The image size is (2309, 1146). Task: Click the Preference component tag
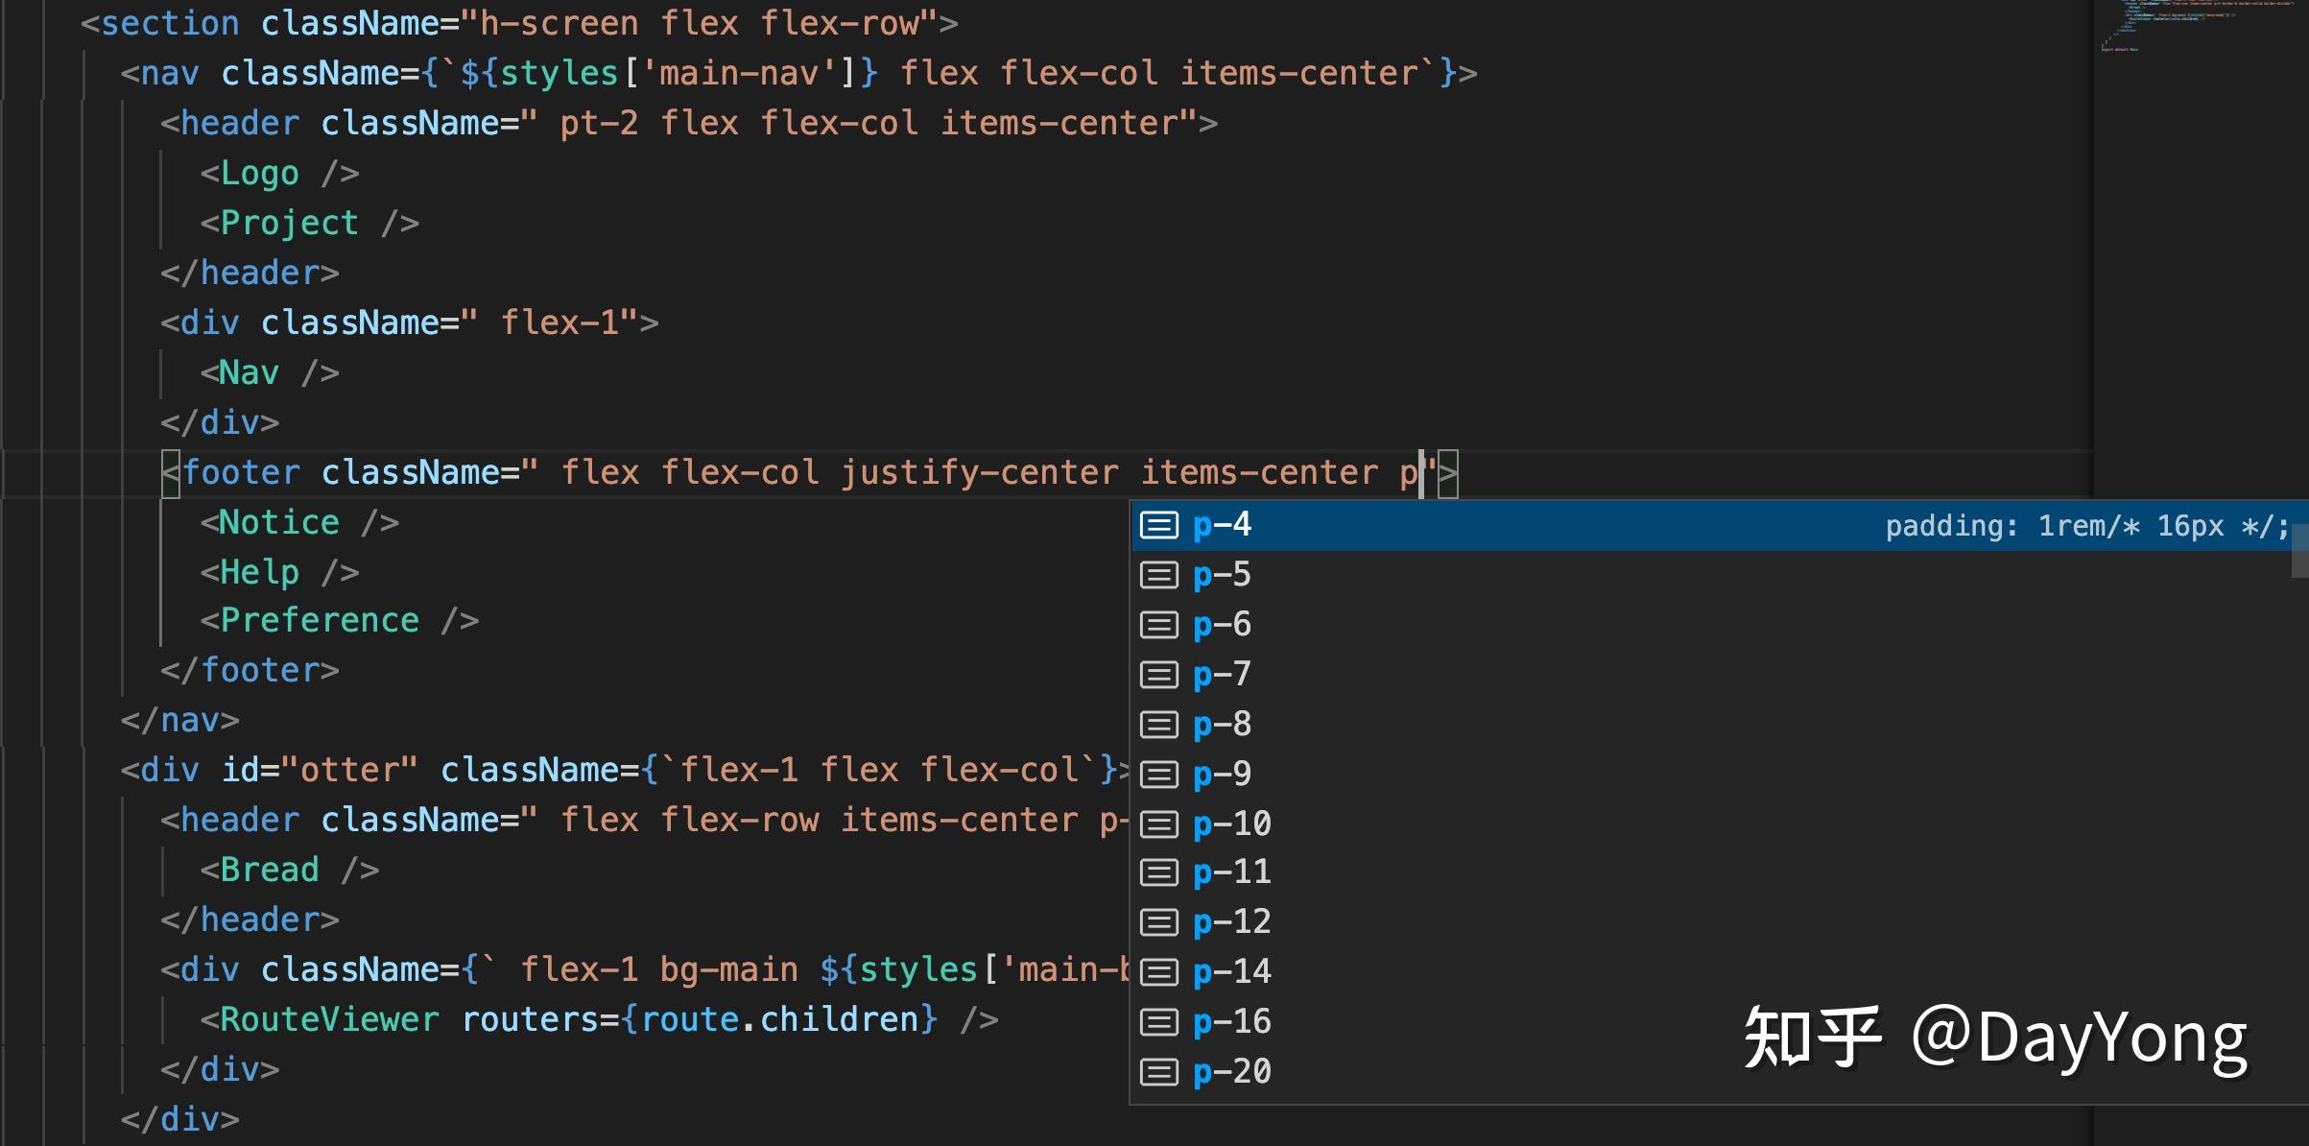tap(320, 621)
